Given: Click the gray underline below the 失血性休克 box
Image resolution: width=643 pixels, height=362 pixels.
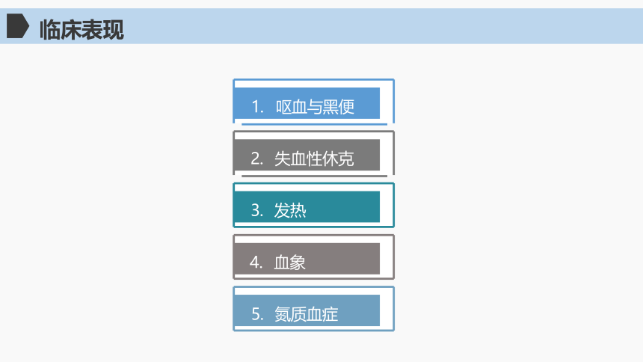Looking at the screenshot, I should [314, 176].
